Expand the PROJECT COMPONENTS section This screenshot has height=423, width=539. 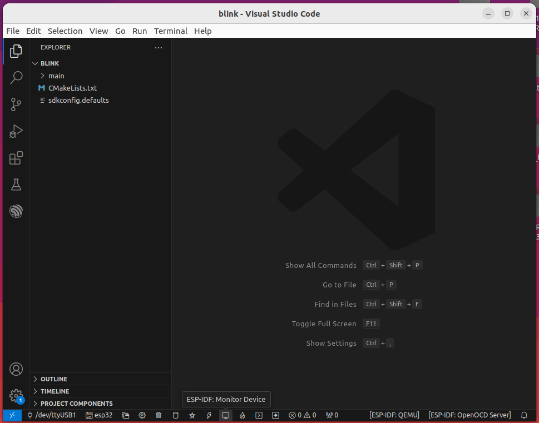pyautogui.click(x=100, y=404)
